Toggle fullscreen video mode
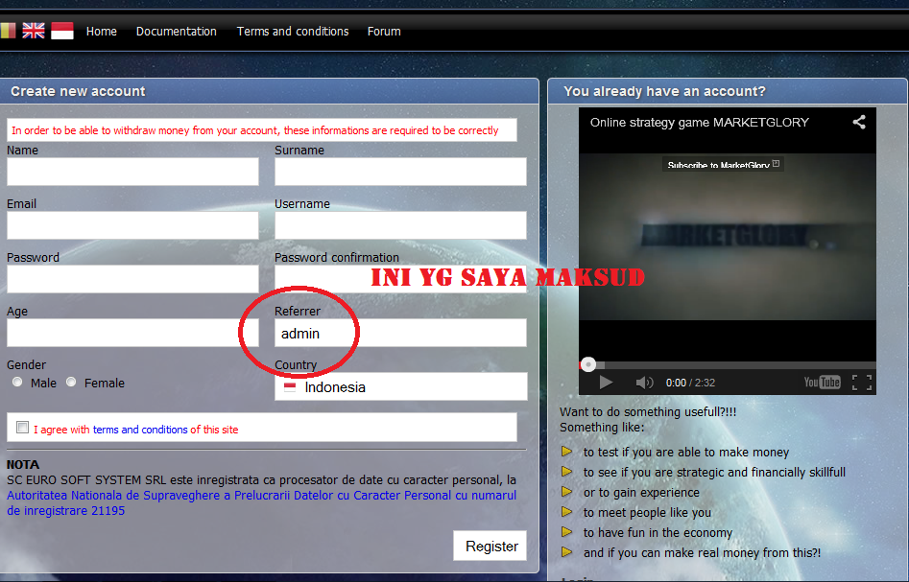Screen dimensions: 909x582 point(862,383)
